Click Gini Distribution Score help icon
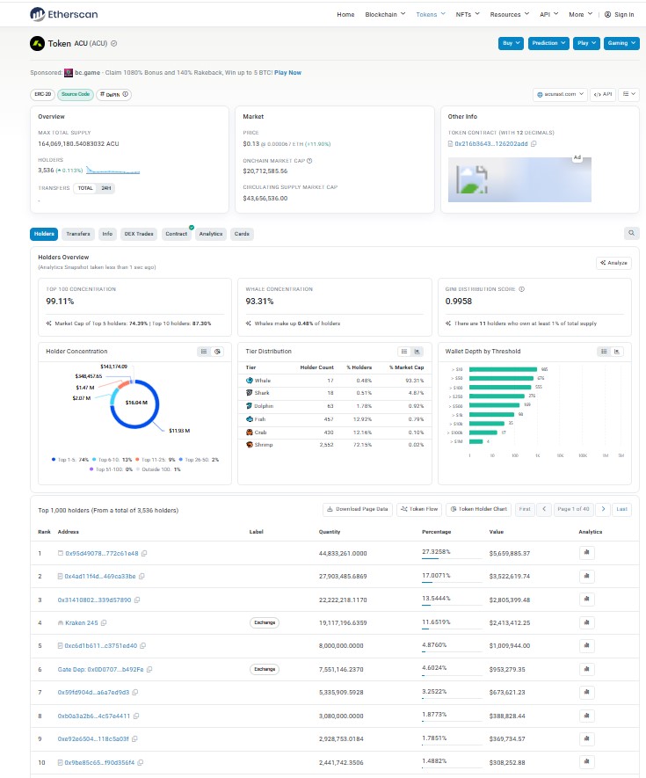The image size is (646, 778). point(521,289)
